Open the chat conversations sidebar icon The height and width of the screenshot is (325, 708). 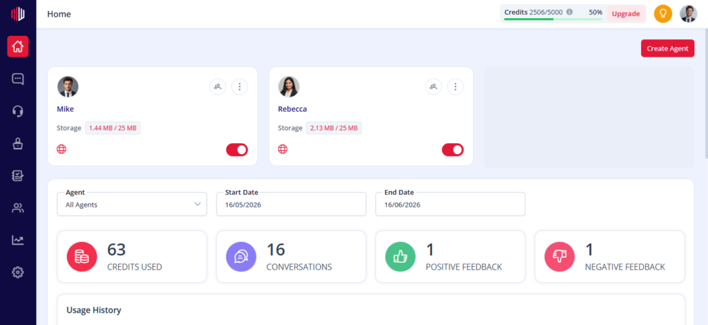(x=17, y=79)
